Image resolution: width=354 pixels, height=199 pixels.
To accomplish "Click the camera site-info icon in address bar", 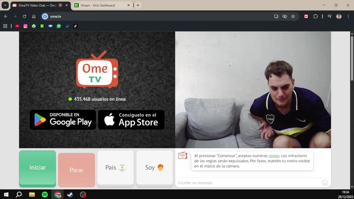I will point(45,17).
